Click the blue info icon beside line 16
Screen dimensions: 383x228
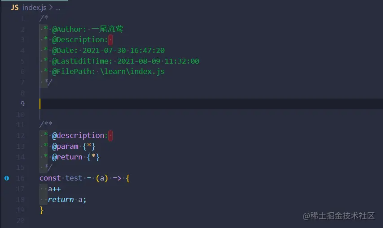7,178
